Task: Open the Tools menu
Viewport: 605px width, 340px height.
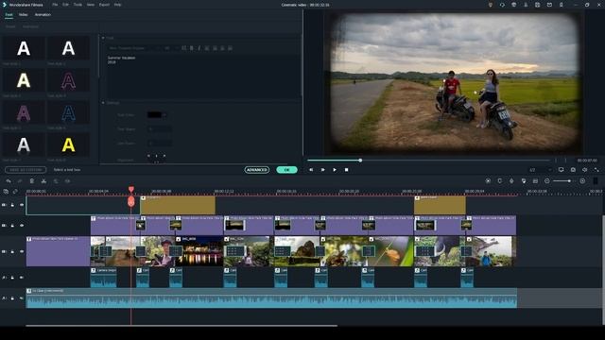Action: click(78, 5)
